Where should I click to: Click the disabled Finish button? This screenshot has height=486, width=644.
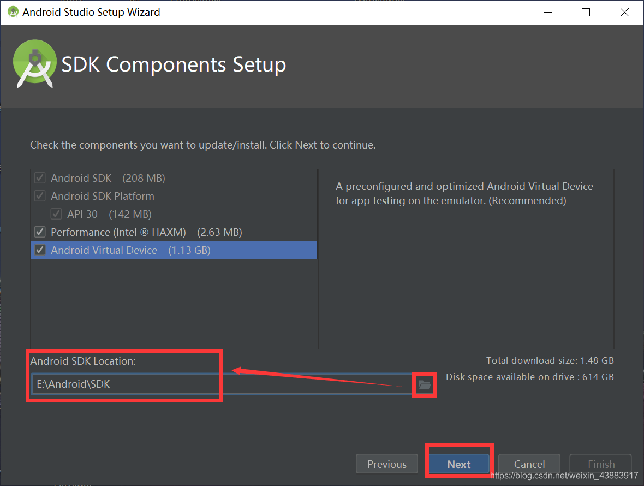600,464
